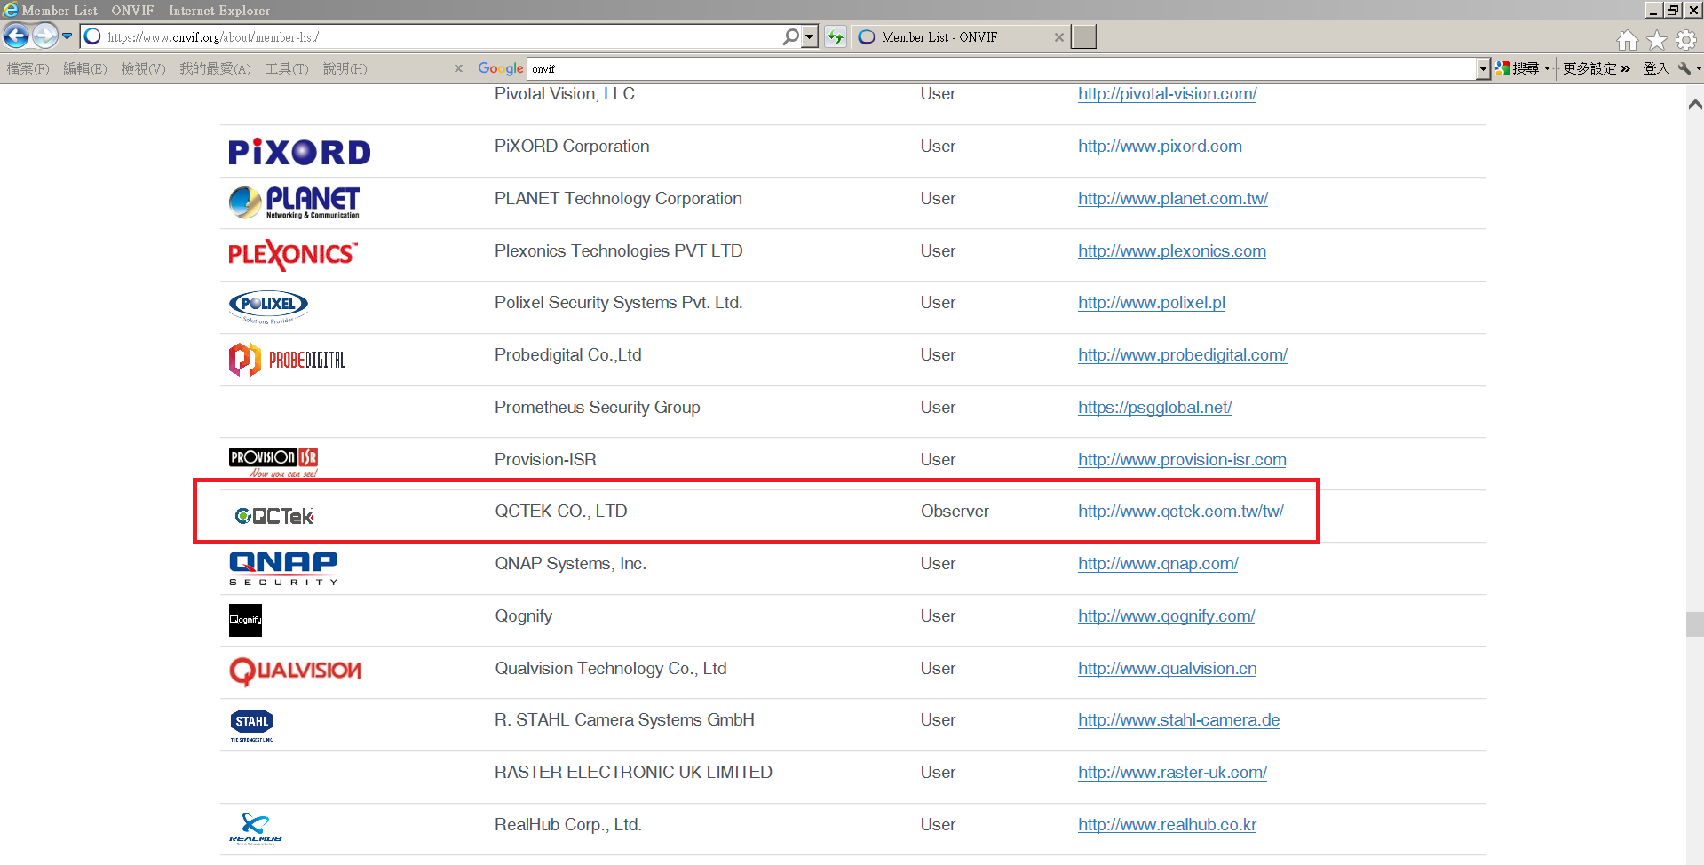Click the address bar search magnifier icon
Screen dimensions: 1704x865
pyautogui.click(x=790, y=37)
